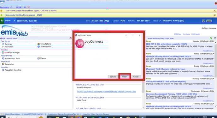
Task: Open the Registration module icon
Action: pyautogui.click(x=3, y=64)
